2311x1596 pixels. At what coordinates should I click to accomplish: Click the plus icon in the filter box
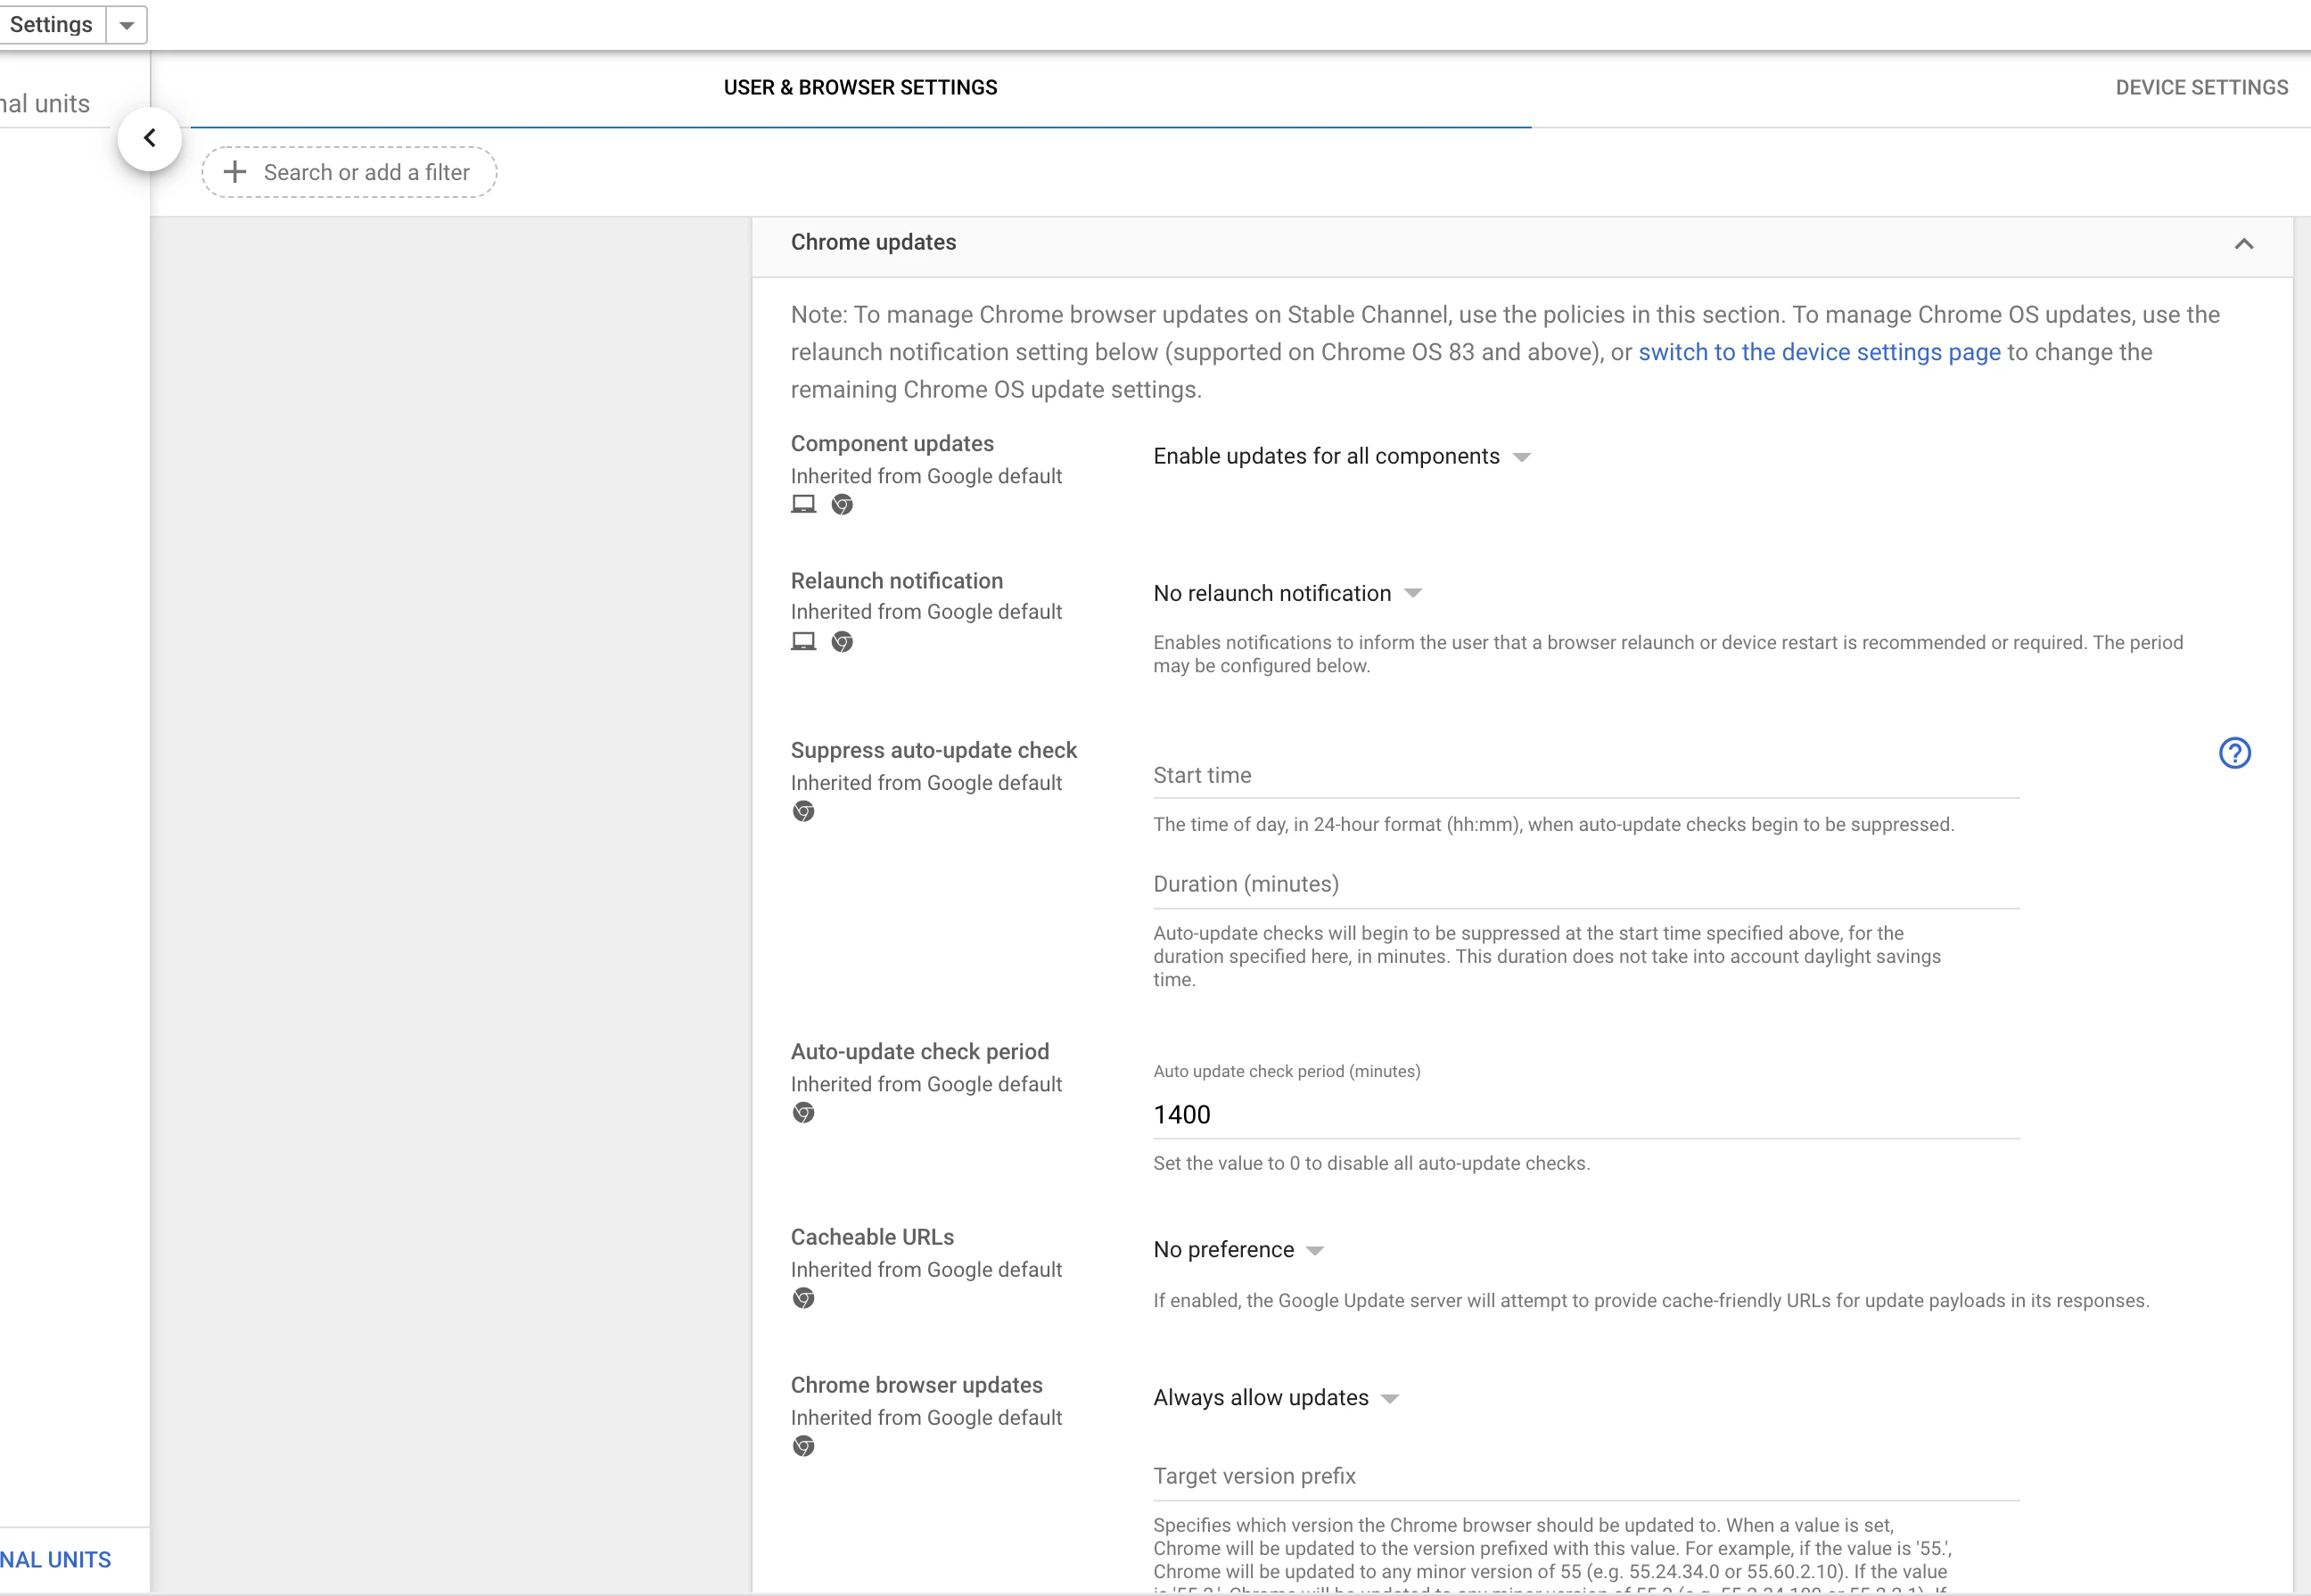235,172
